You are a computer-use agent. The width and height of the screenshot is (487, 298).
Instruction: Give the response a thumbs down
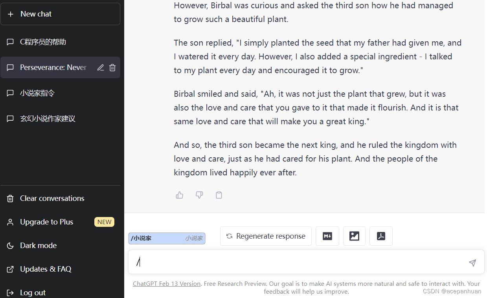point(199,195)
